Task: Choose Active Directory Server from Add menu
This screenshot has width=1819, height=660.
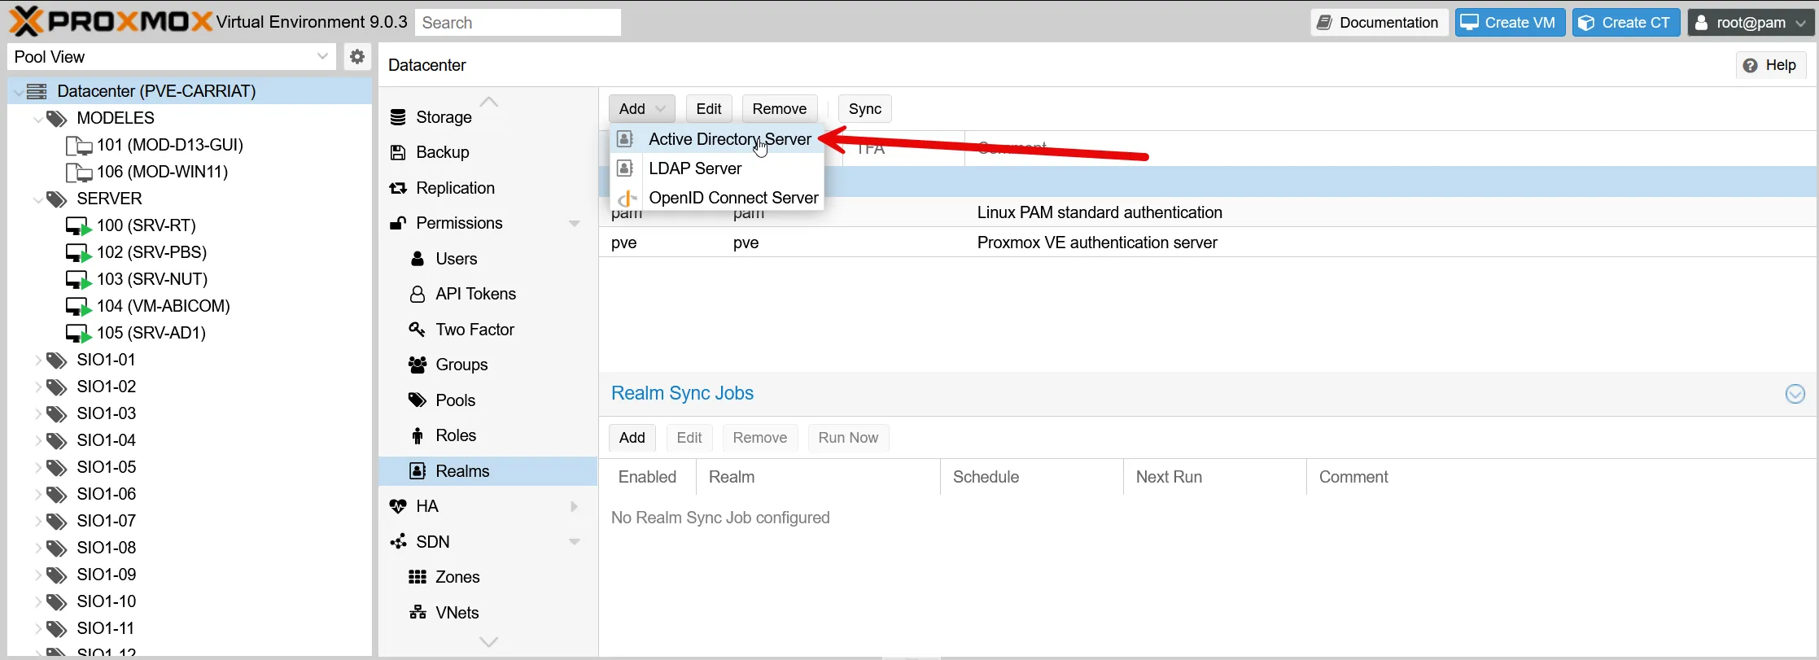Action: click(728, 139)
